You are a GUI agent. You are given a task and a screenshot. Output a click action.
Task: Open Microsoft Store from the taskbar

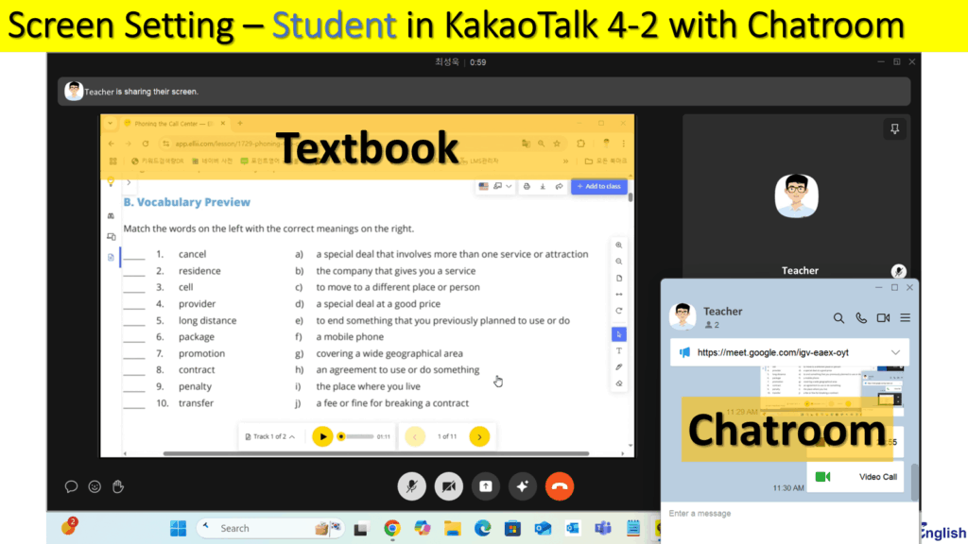pyautogui.click(x=512, y=529)
